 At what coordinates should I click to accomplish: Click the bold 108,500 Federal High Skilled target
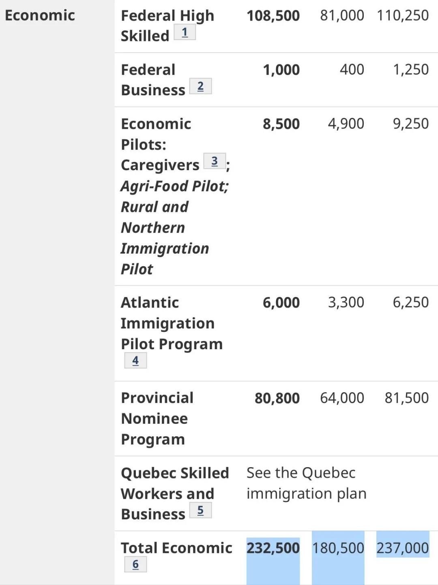point(273,15)
